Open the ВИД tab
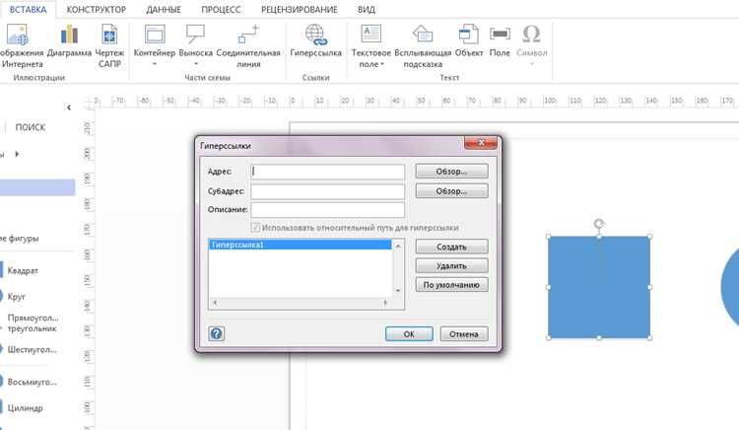The height and width of the screenshot is (430, 739). pos(367,10)
